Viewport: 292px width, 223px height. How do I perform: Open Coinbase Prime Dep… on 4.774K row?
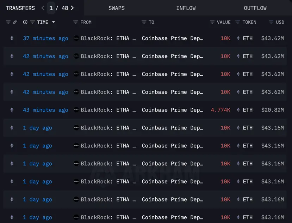point(173,110)
